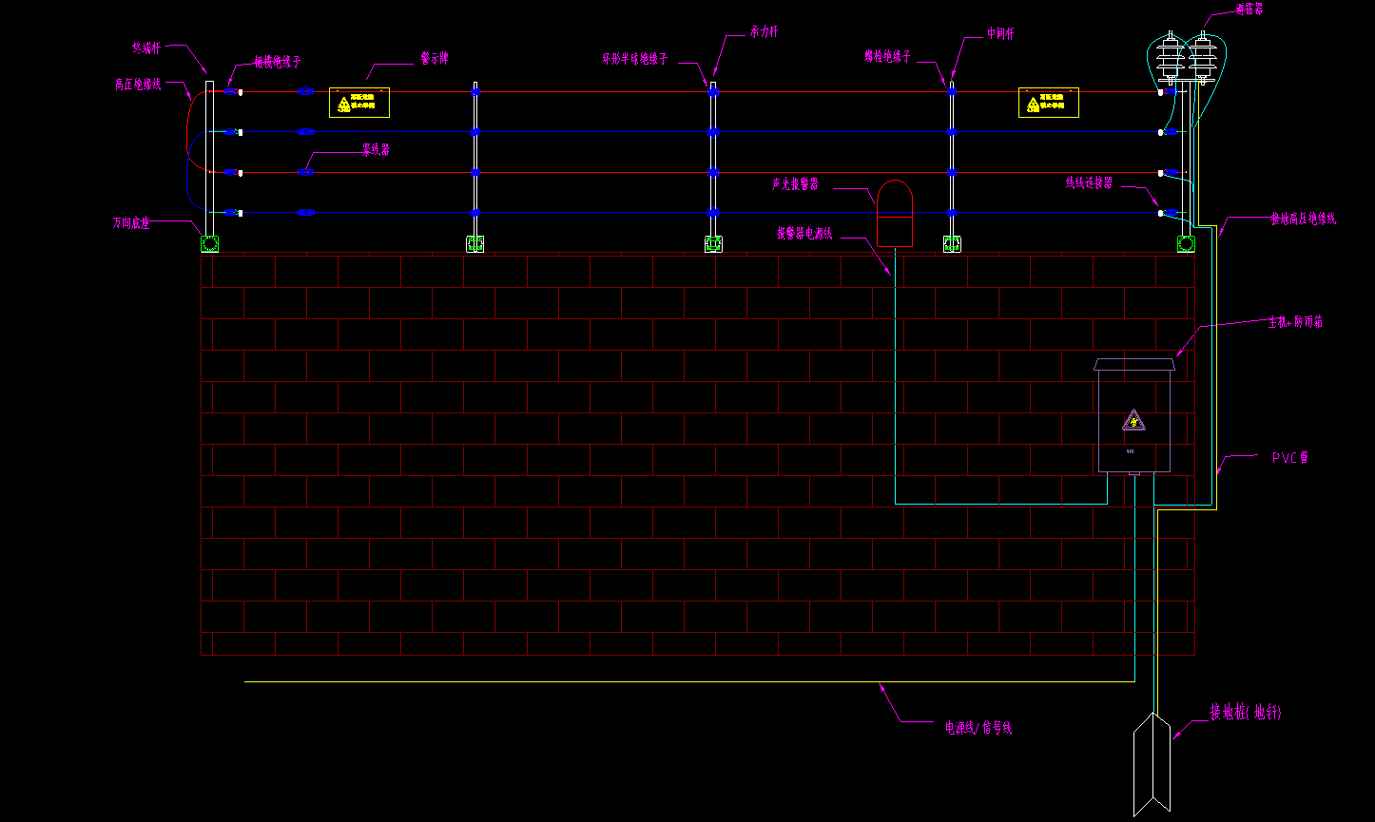Select the lightning arrester symbol
The width and height of the screenshot is (1375, 822).
pyautogui.click(x=1189, y=57)
